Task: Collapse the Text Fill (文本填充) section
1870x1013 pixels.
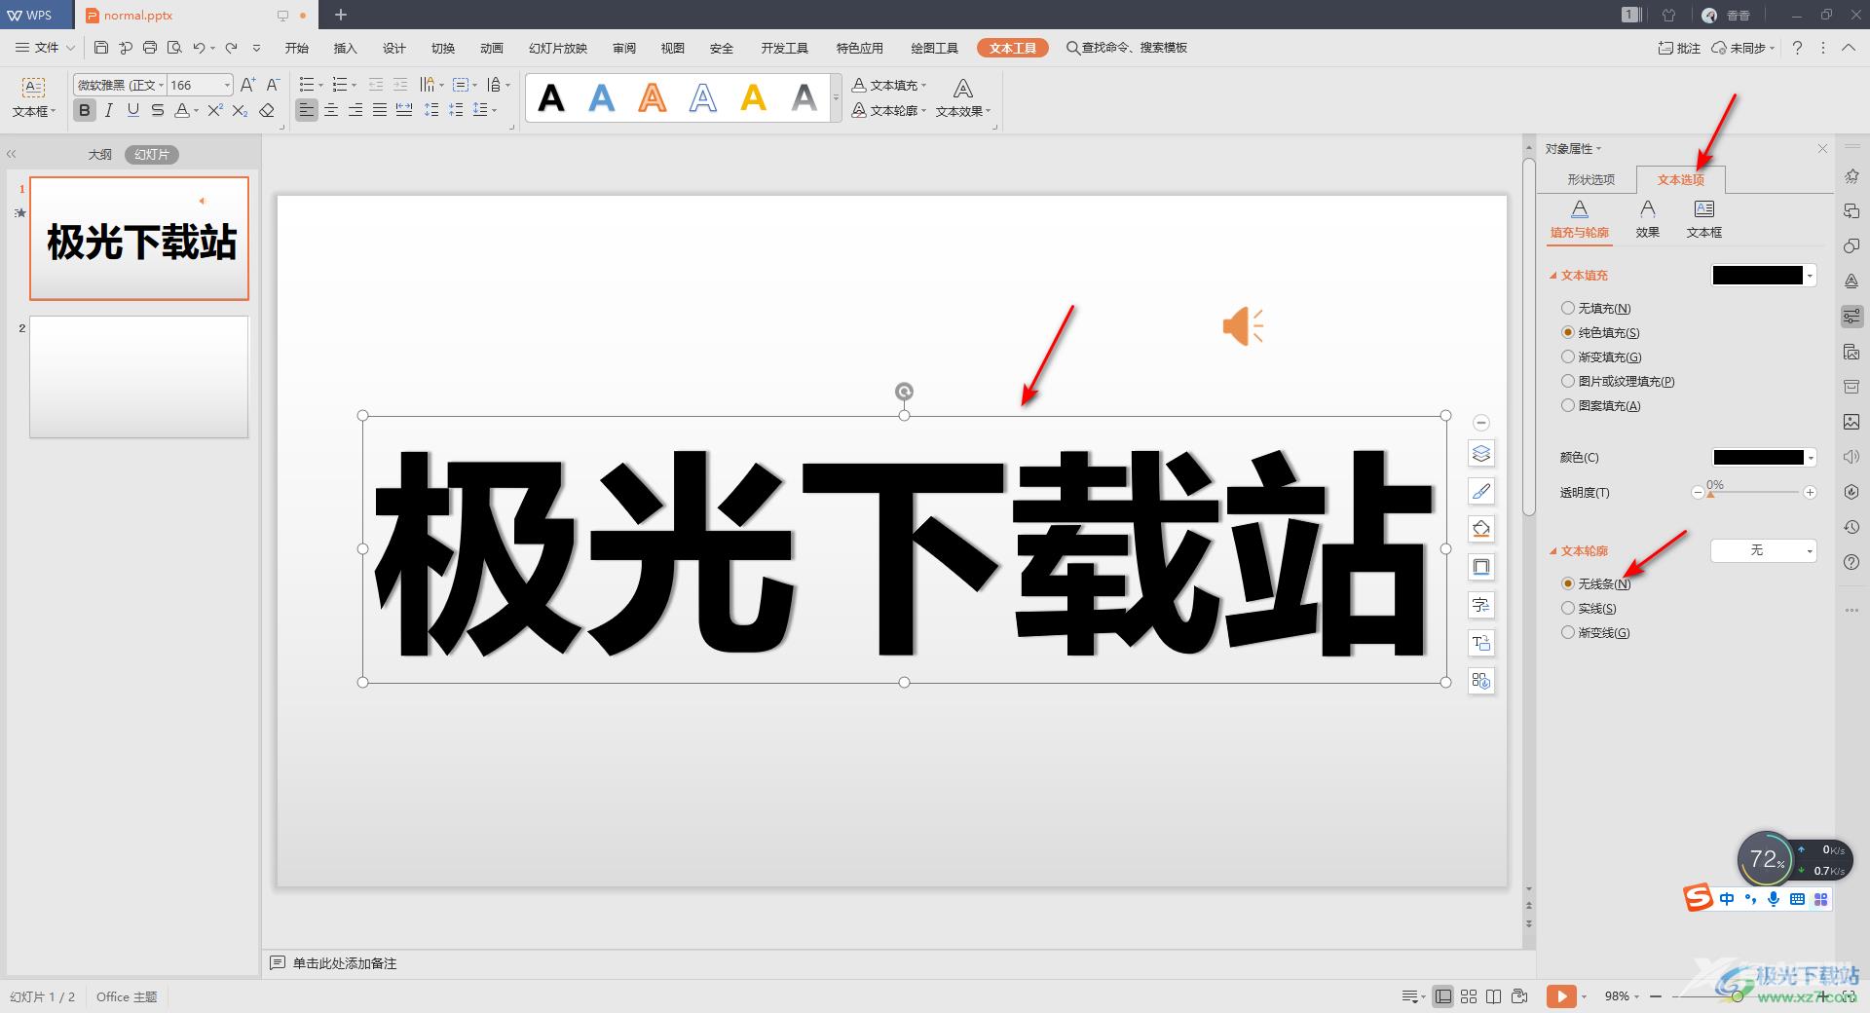Action: pyautogui.click(x=1553, y=276)
